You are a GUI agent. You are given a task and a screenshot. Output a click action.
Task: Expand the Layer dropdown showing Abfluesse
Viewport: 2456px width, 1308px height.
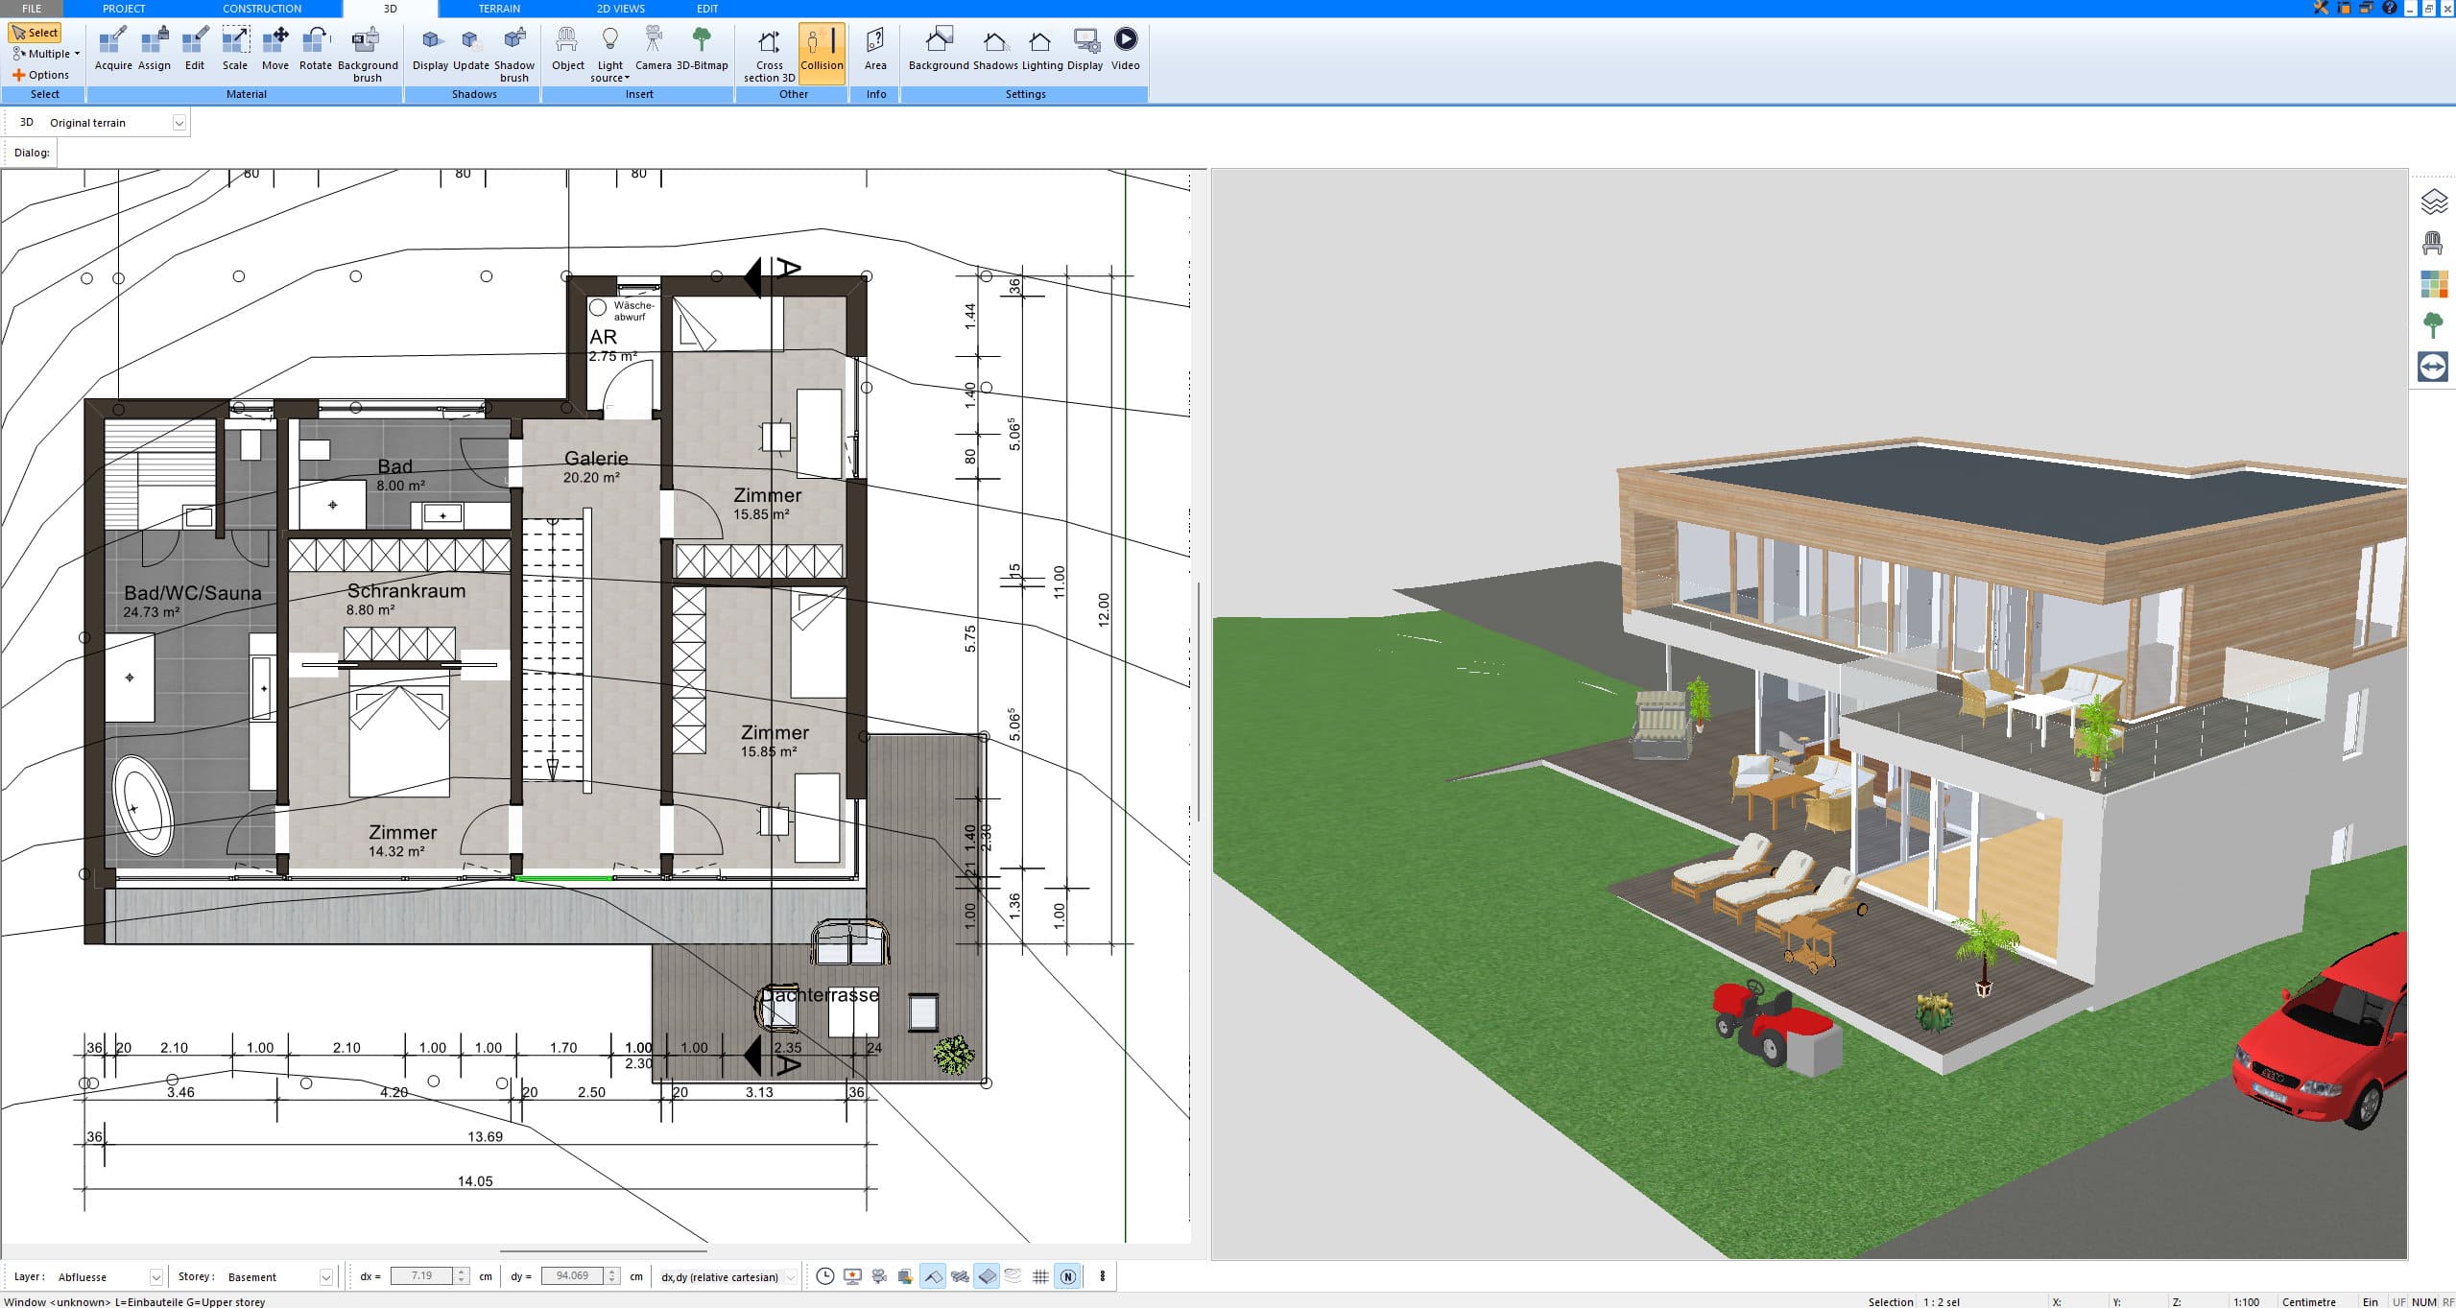[155, 1276]
